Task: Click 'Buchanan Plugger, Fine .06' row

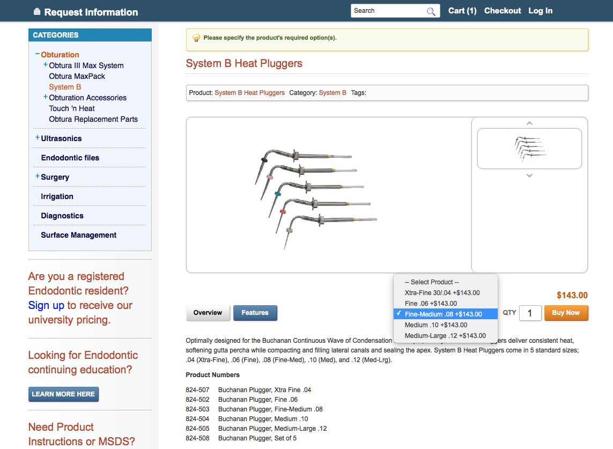Action: [241, 399]
